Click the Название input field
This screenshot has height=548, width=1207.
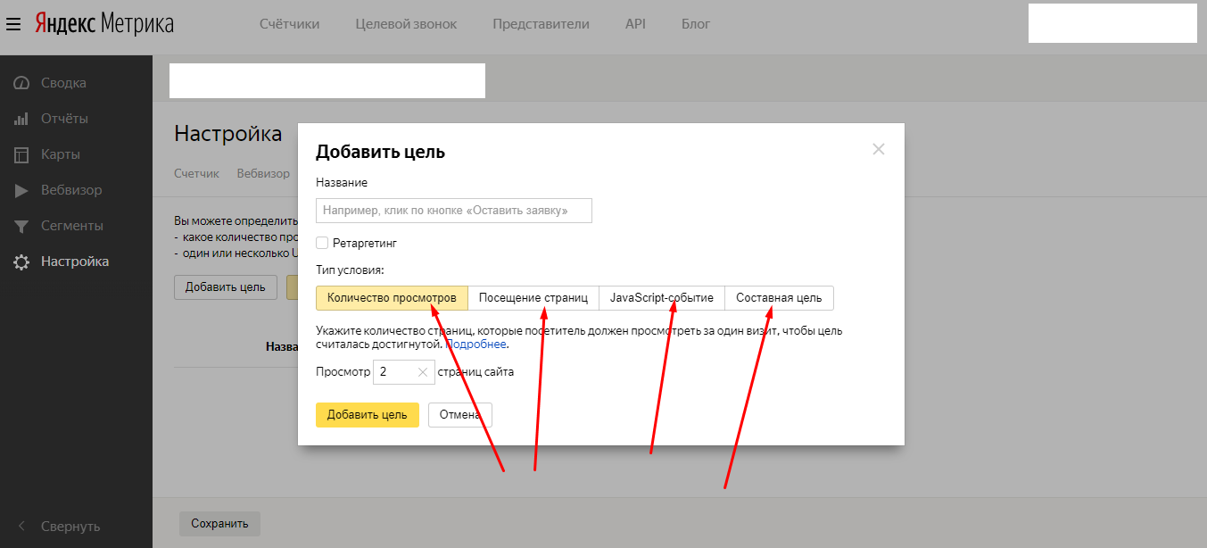(x=454, y=211)
